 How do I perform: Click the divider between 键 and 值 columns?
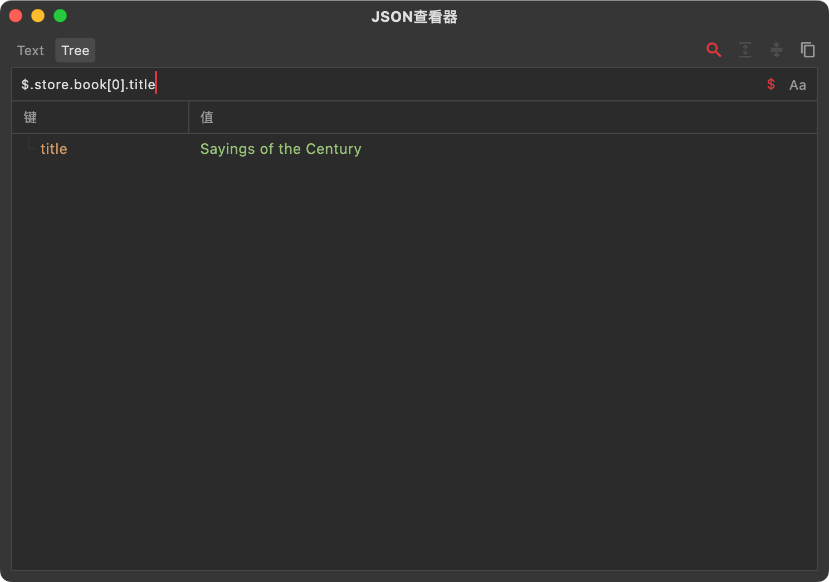(x=189, y=117)
